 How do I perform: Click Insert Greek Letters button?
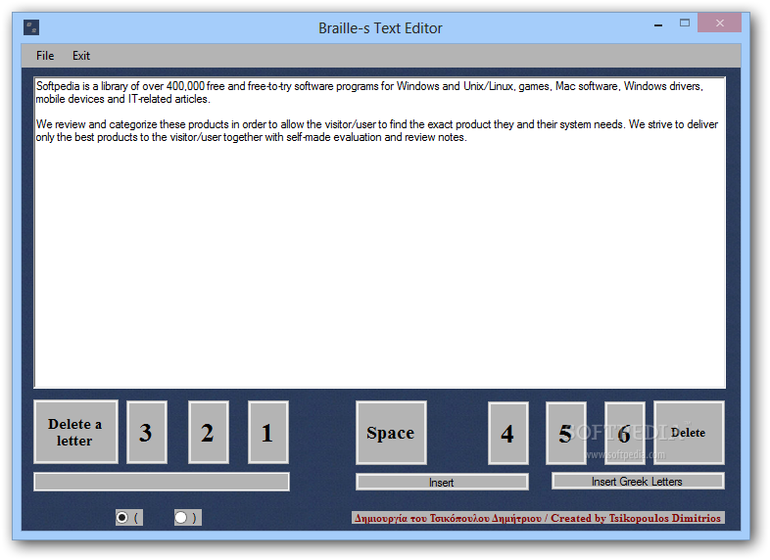point(638,481)
